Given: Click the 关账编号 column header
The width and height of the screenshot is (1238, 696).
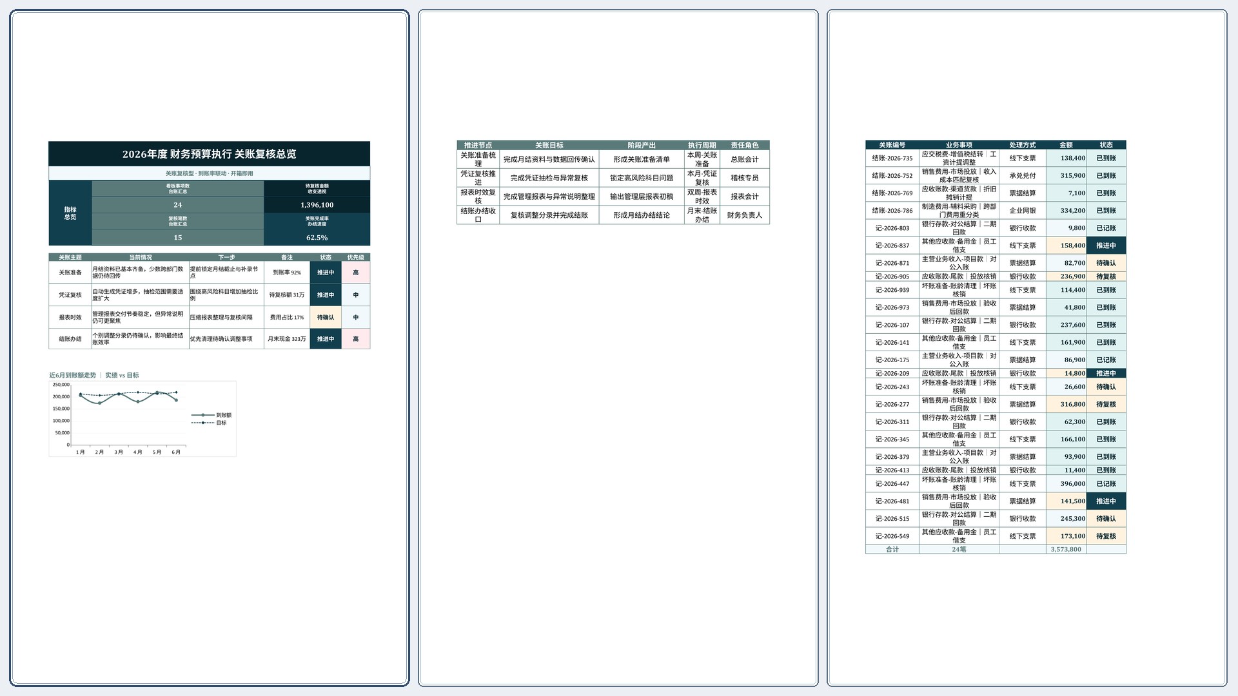Looking at the screenshot, I should [x=892, y=145].
